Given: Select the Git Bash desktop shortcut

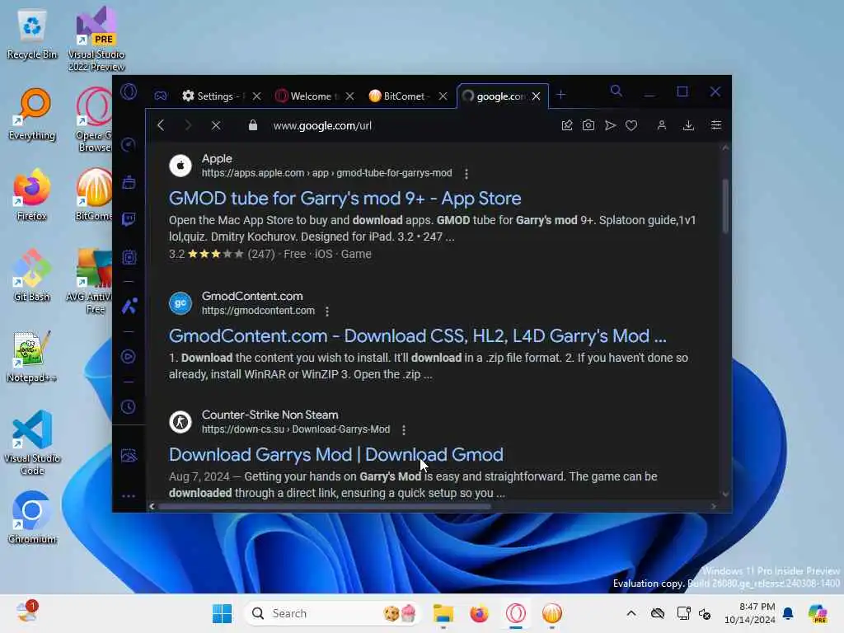Looking at the screenshot, I should pyautogui.click(x=32, y=275).
